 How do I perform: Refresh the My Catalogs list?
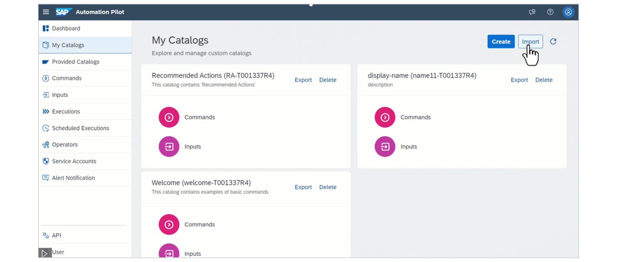pyautogui.click(x=553, y=42)
